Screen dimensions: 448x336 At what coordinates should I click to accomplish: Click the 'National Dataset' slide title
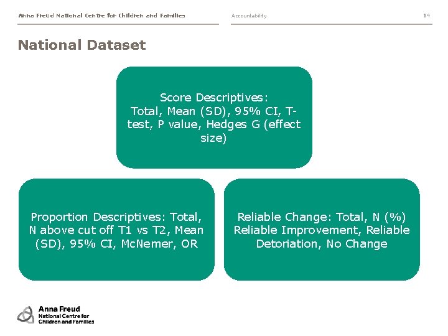pos(82,45)
